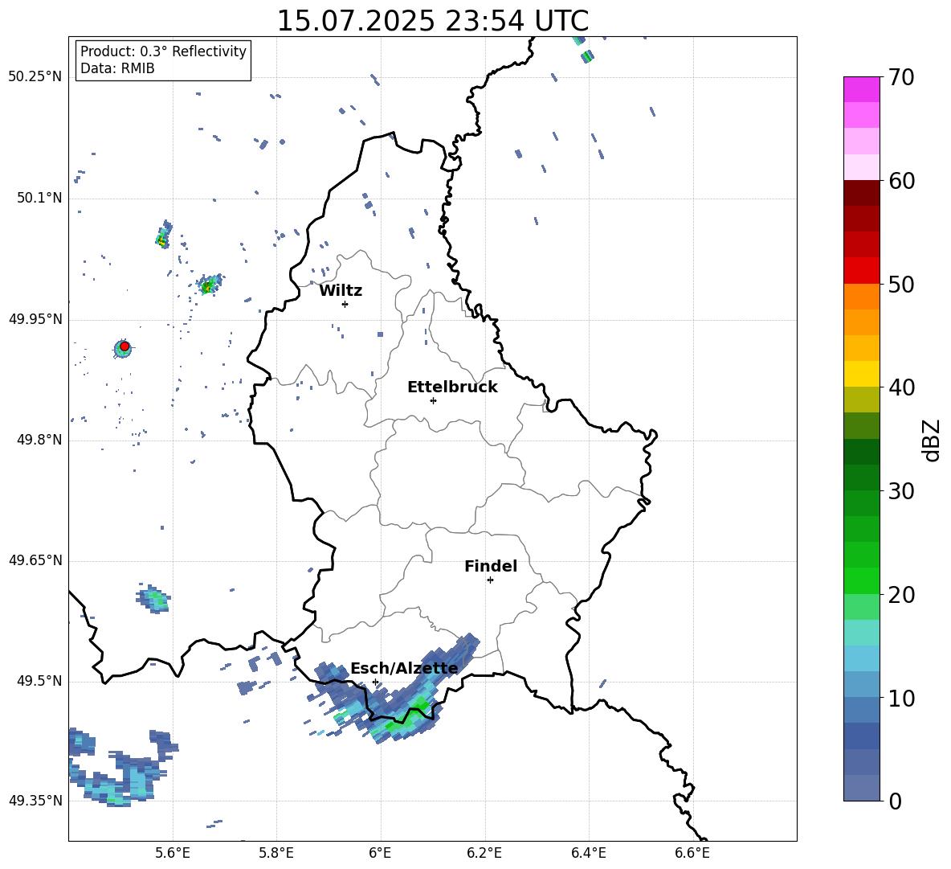The height and width of the screenshot is (869, 951).
Task: Click the colorbar tick label 70
Action: coord(901,78)
